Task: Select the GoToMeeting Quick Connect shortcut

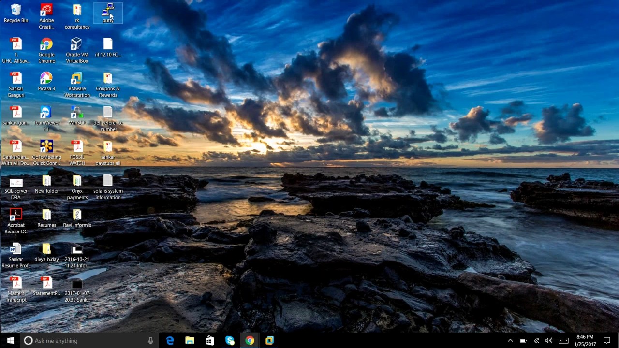Action: (46, 153)
